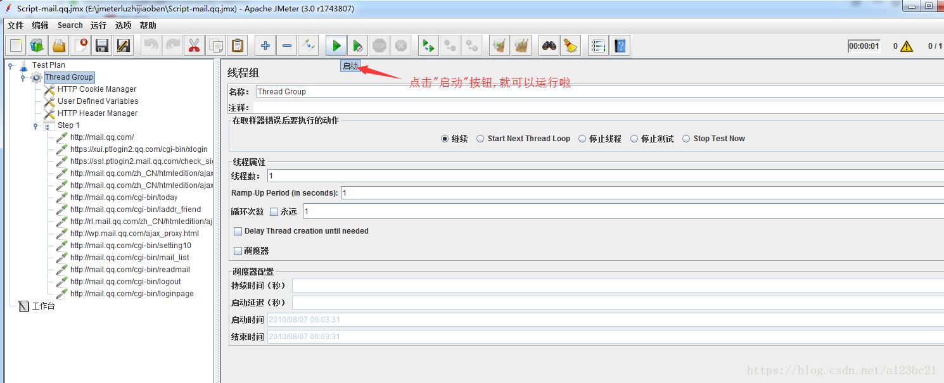944x383 pixels.
Task: Clear results with single broom-gear icon
Action: [500, 46]
